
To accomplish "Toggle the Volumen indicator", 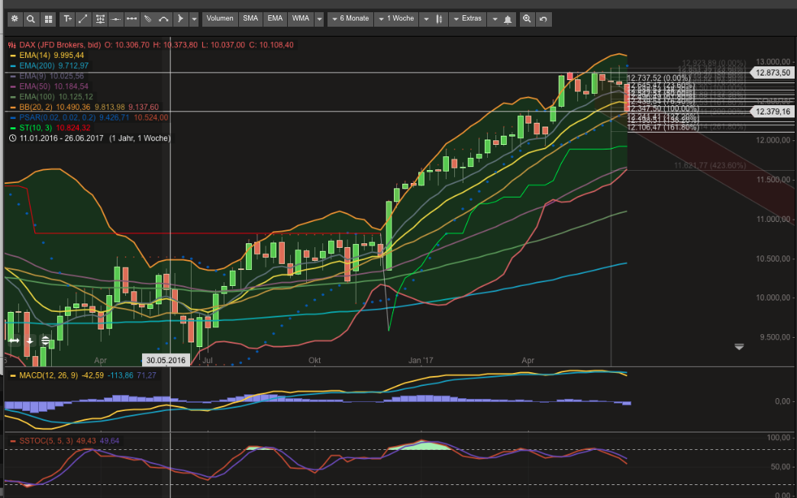I will pyautogui.click(x=220, y=19).
